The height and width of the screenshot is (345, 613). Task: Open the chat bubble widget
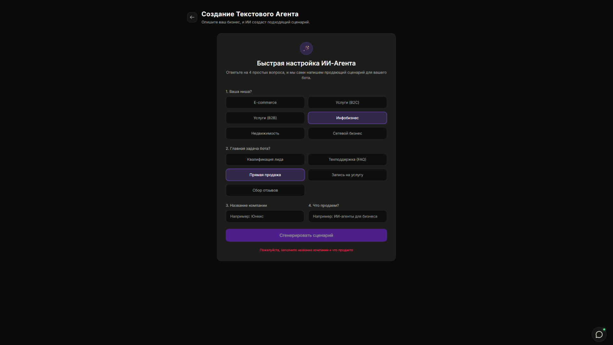click(x=599, y=334)
